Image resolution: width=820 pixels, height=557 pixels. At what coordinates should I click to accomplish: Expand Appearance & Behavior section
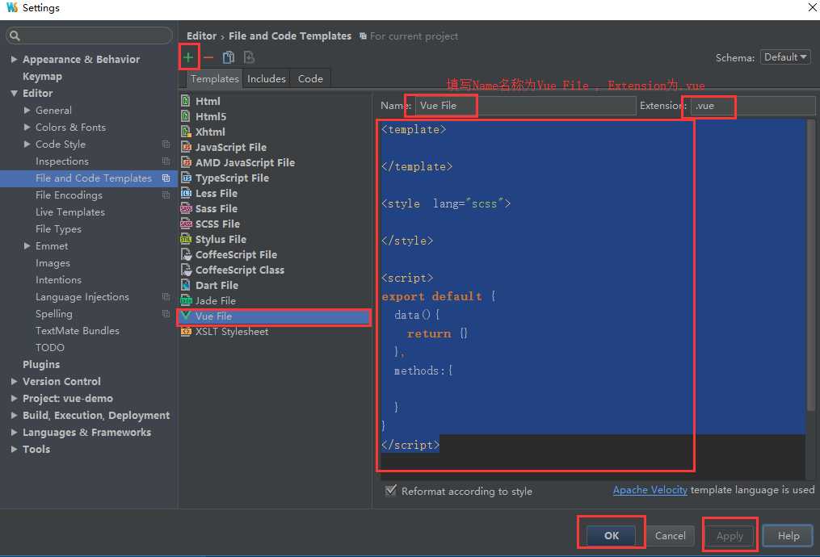click(x=14, y=59)
